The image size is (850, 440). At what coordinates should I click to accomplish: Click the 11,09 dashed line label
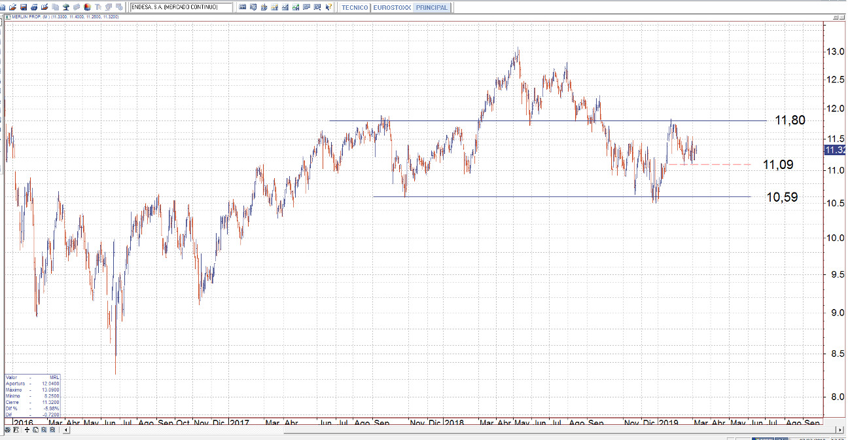pyautogui.click(x=778, y=164)
